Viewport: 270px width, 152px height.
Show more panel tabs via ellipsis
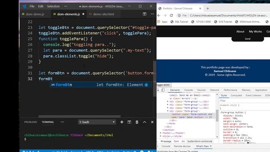tap(62, 122)
